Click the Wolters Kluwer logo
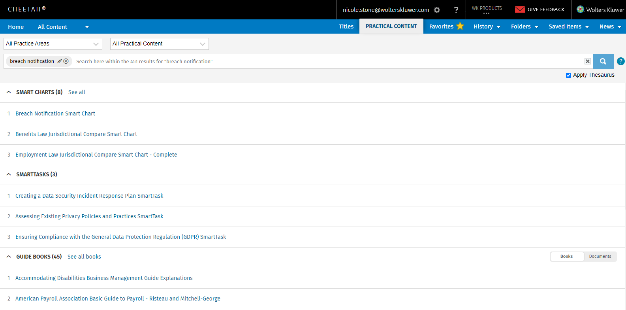This screenshot has width=626, height=310. pos(600,9)
